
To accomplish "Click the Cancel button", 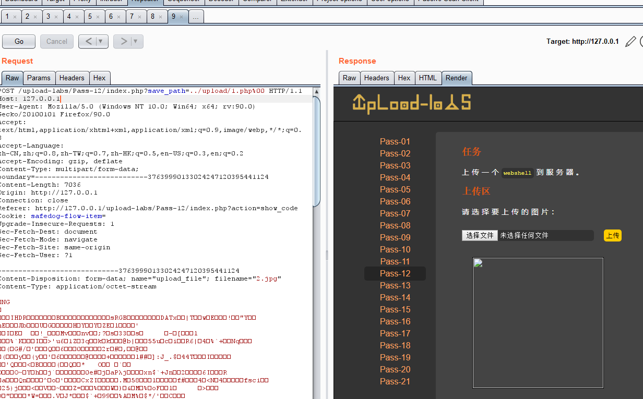I will [56, 41].
